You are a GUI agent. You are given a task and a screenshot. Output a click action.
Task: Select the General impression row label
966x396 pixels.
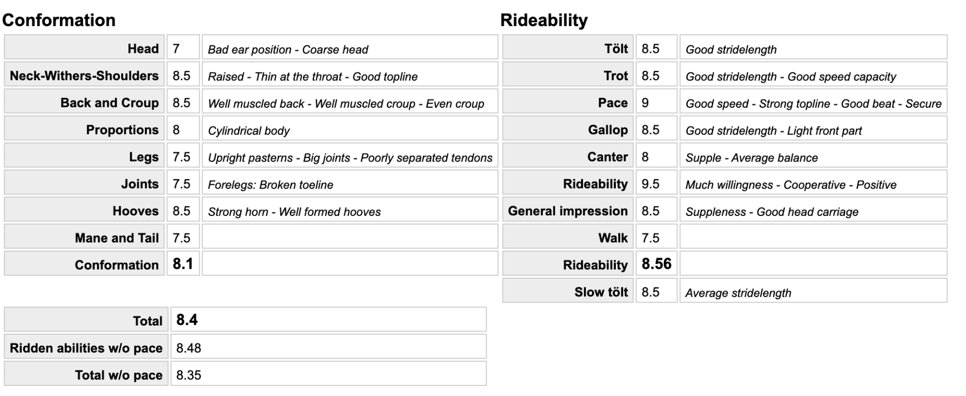[568, 211]
